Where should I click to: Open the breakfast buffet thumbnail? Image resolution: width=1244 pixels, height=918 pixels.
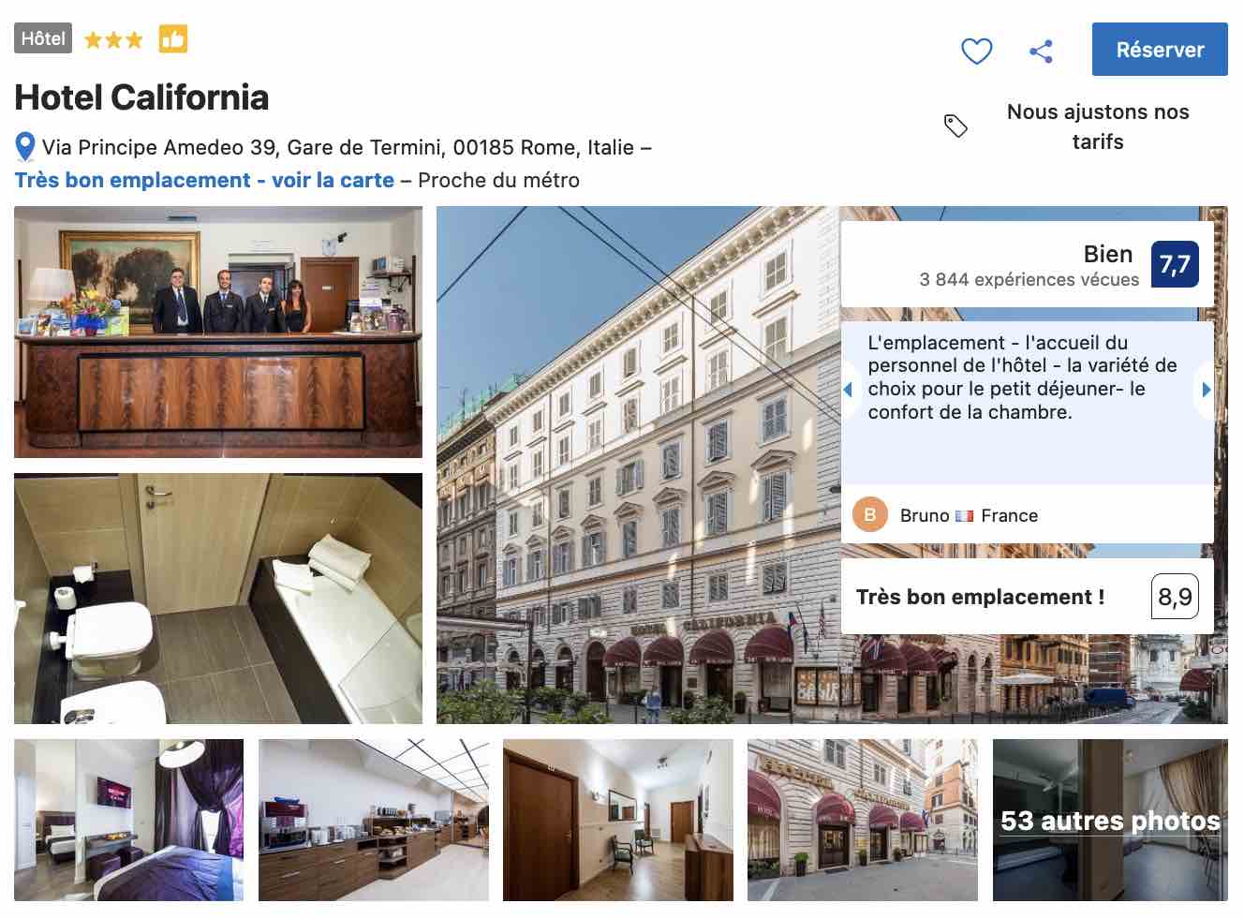click(374, 821)
